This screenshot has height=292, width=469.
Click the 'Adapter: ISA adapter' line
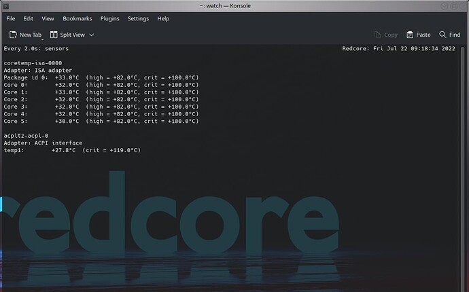point(37,71)
